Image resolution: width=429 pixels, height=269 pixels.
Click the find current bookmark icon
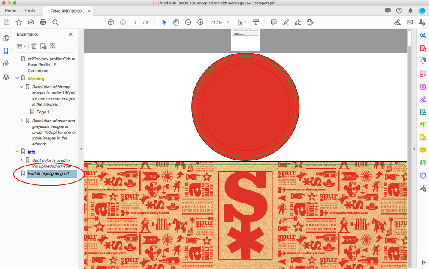[x=53, y=46]
